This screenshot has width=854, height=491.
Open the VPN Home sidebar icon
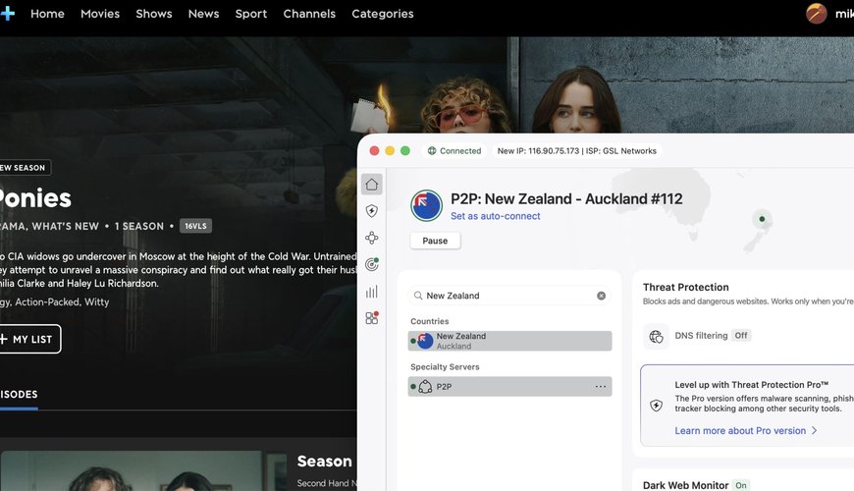pos(371,185)
